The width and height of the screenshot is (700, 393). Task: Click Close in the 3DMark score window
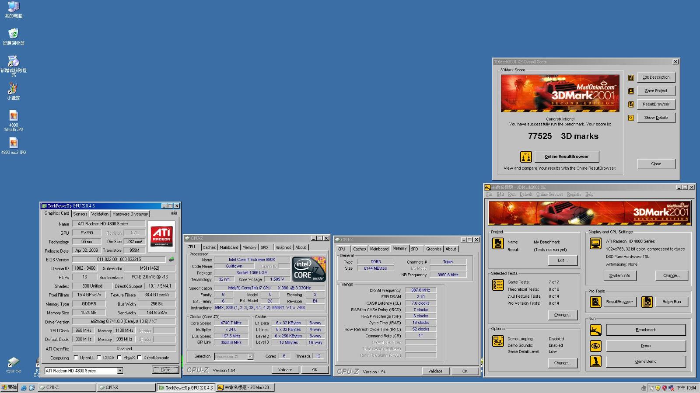[x=656, y=164]
